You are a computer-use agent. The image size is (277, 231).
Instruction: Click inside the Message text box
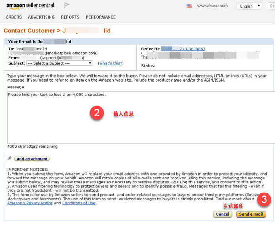pos(141,117)
